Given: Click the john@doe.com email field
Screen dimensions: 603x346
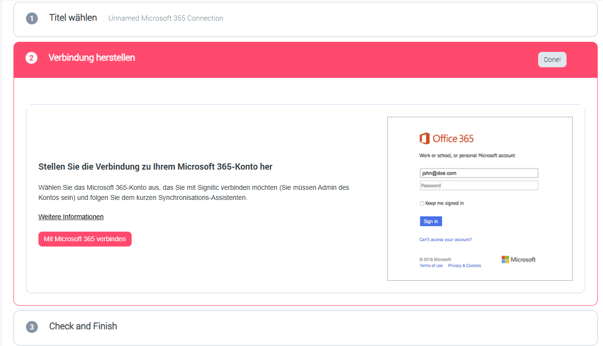Looking at the screenshot, I should pos(479,173).
